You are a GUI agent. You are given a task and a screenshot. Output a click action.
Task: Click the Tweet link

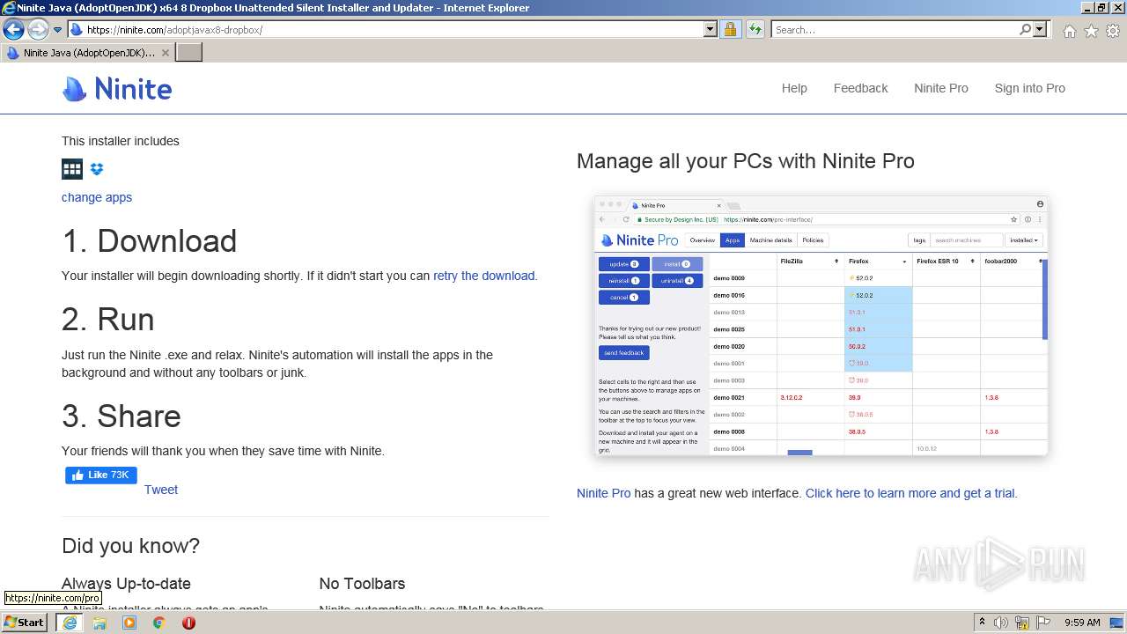pos(161,490)
